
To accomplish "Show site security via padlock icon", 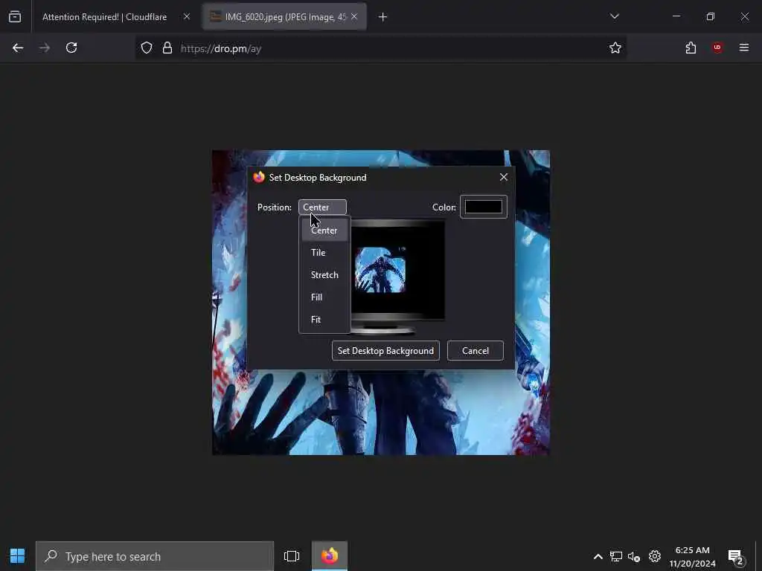I will pyautogui.click(x=167, y=48).
